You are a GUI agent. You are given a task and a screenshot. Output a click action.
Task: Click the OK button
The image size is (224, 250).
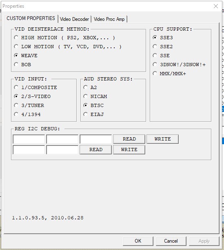pyautogui.click(x=138, y=241)
